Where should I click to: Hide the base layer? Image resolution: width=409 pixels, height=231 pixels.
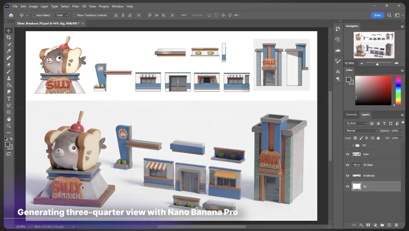(348, 154)
